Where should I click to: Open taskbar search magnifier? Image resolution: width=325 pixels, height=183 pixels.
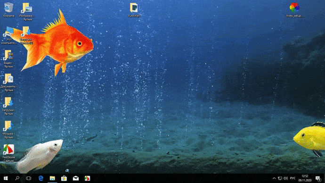pos(17,178)
